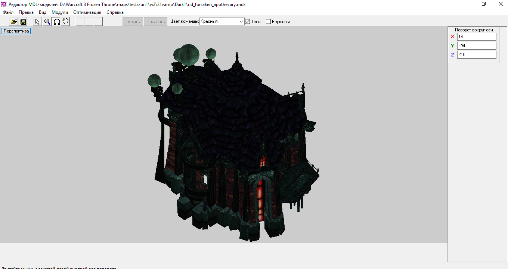Focus the X axis rotation field
Screen dimensions: 508x269
[477, 37]
